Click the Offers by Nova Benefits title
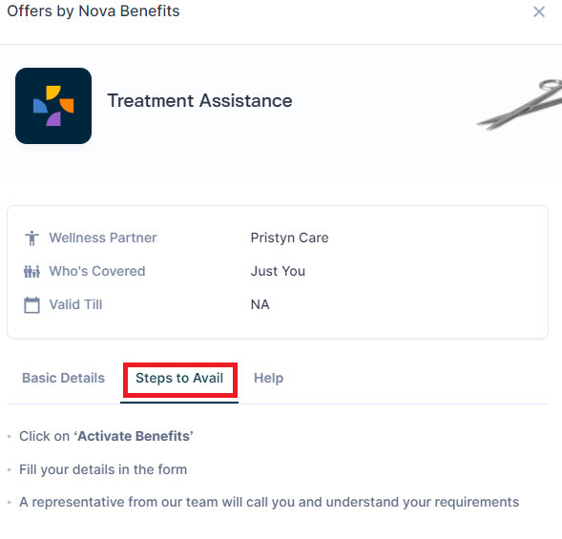The width and height of the screenshot is (562, 539). tap(94, 11)
